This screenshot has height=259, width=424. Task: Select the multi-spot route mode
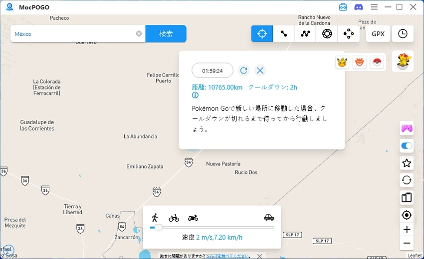(305, 34)
